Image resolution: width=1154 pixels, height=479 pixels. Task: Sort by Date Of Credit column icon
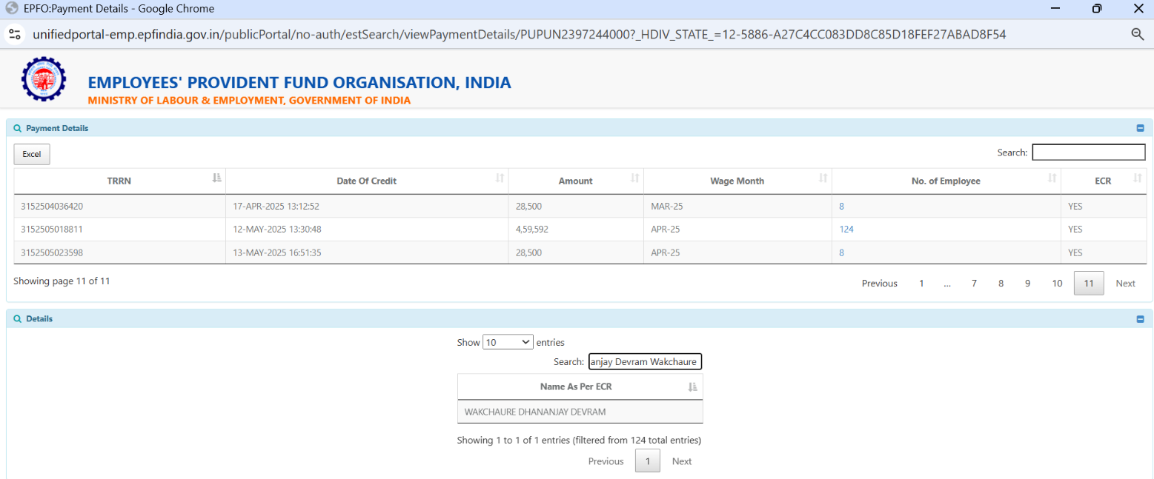[x=500, y=178]
